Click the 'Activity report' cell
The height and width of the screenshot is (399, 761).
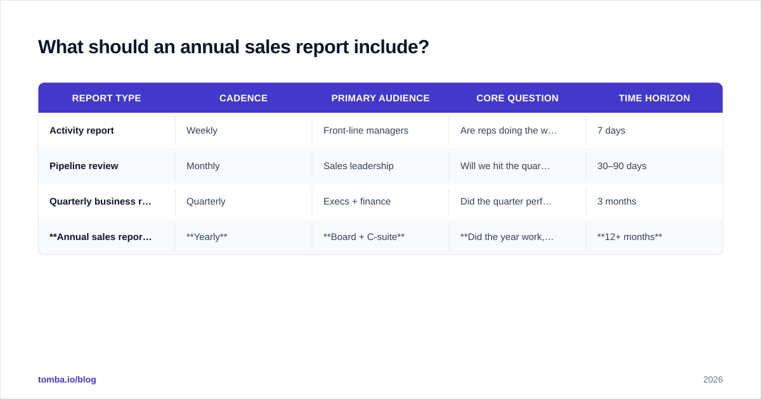pos(107,130)
